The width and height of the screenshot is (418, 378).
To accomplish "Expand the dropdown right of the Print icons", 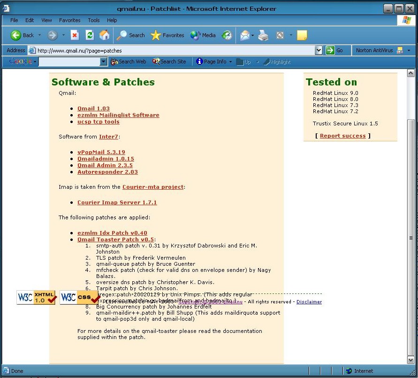I will coord(291,35).
